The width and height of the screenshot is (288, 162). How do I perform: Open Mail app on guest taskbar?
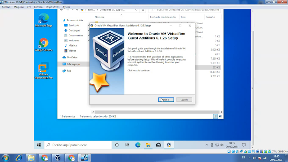(x=158, y=145)
